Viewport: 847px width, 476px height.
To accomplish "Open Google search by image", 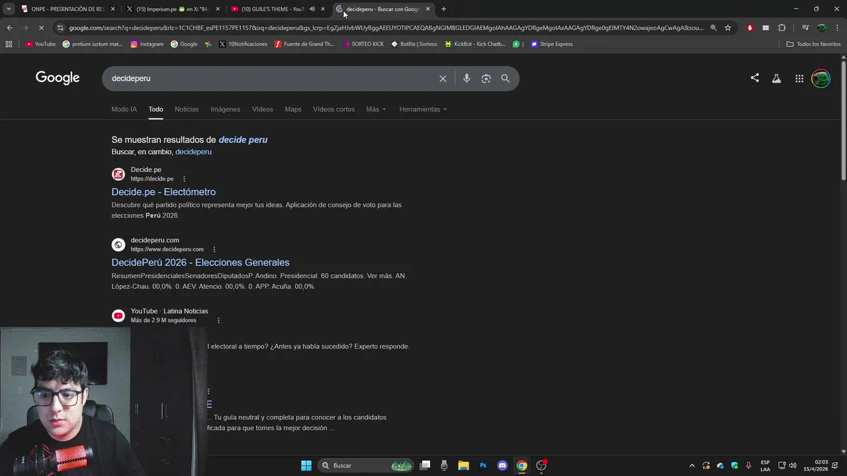I will coord(486,79).
